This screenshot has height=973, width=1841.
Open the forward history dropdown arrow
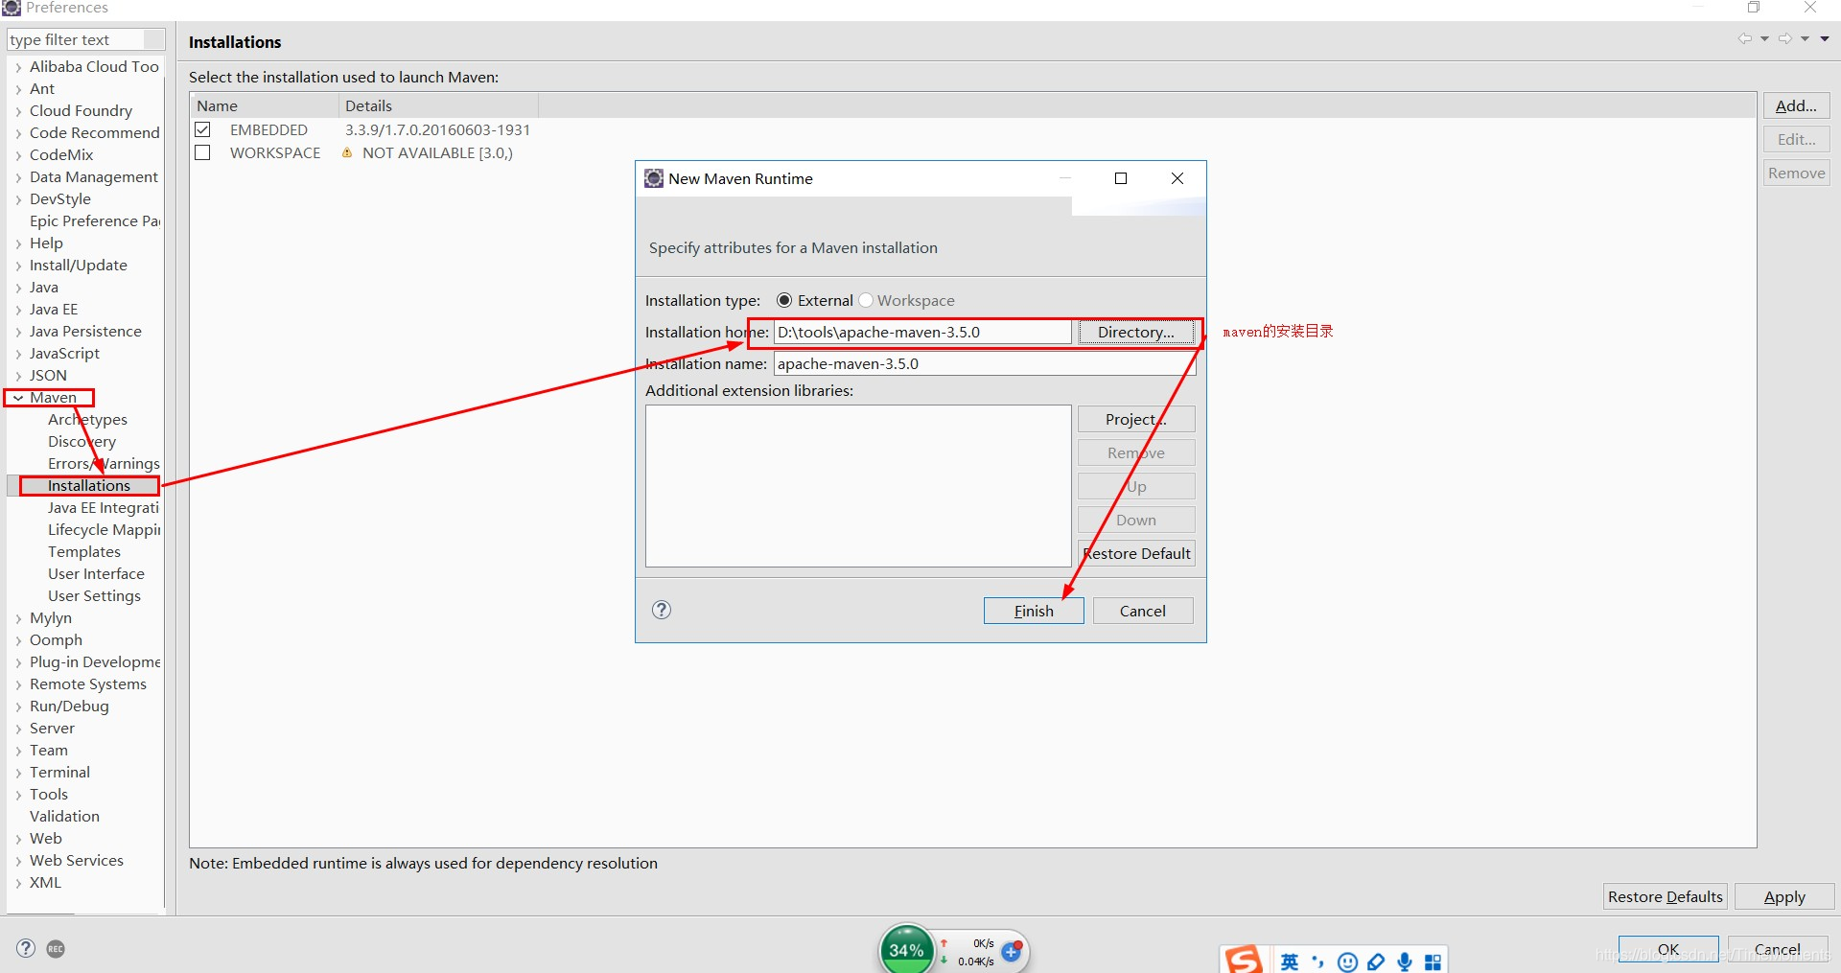[1805, 39]
